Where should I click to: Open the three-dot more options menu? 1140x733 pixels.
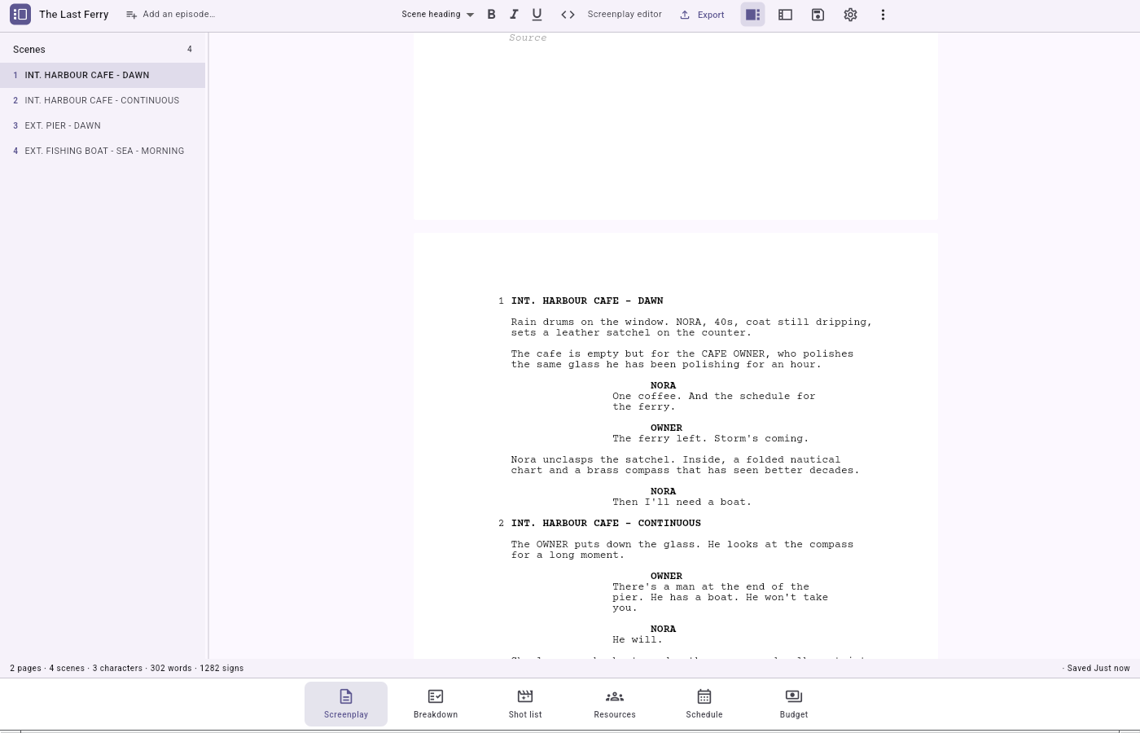pyautogui.click(x=883, y=15)
